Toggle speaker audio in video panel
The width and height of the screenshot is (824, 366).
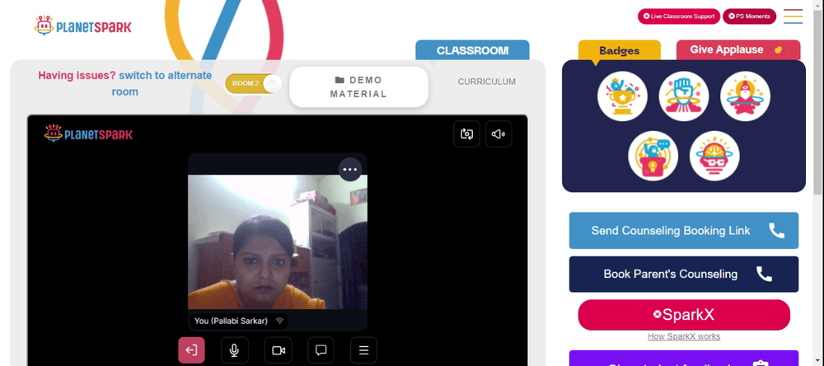click(x=499, y=134)
